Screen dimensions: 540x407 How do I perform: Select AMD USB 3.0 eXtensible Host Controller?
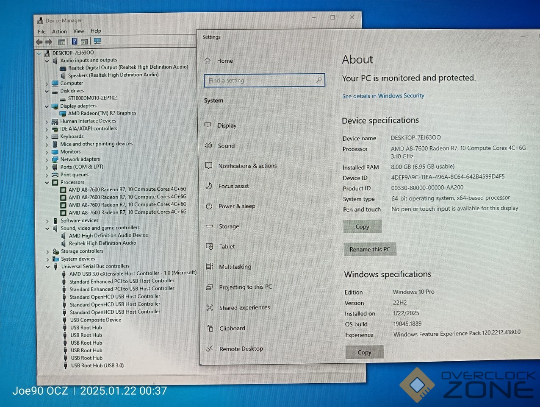[129, 273]
